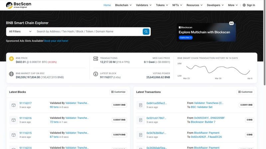Screen dimensions: 266x149
Task: Open the 'Book your slot here!' link
Action: [56, 41]
